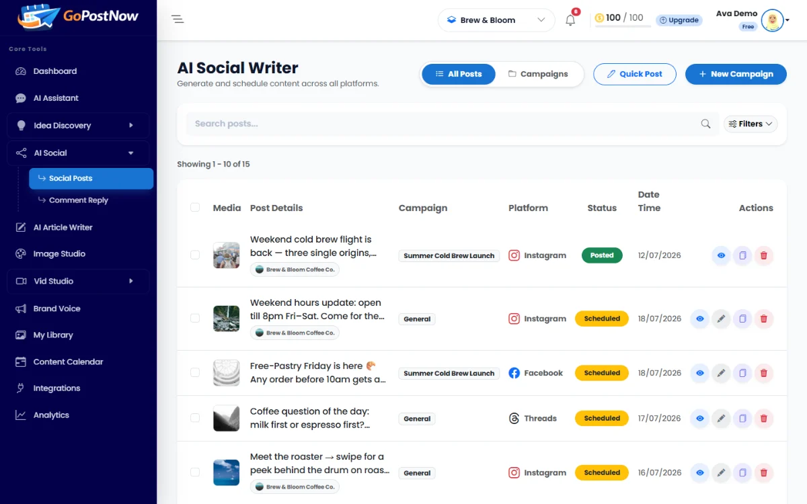Click the Facebook platform icon
Viewport: 807px width, 504px height.
[x=514, y=373]
